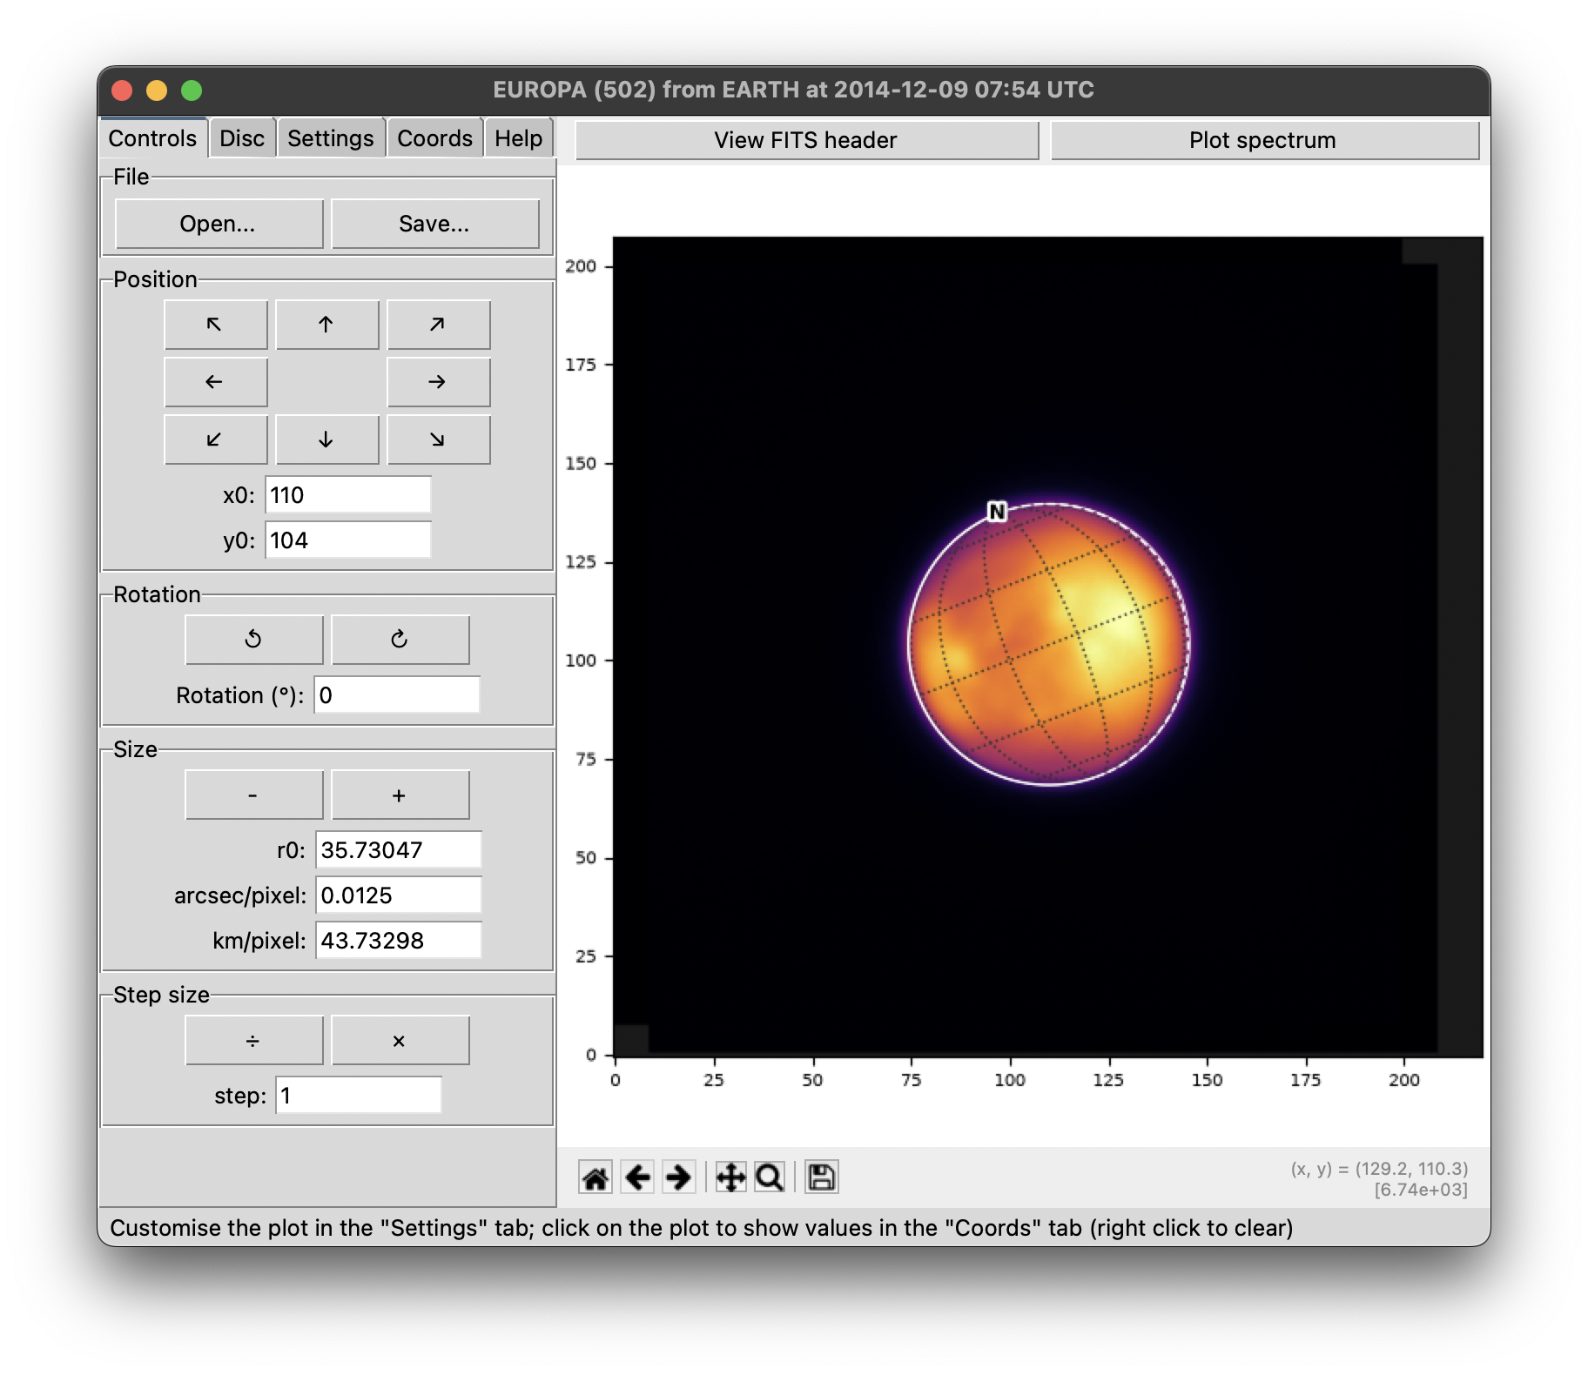Image resolution: width=1588 pixels, height=1375 pixels.
Task: Click the r0 radius input field
Action: click(399, 850)
